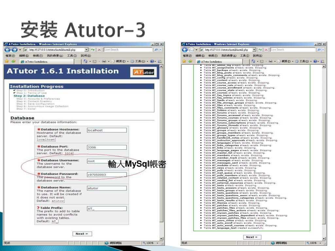Open 工具(T) menu in left window

[x=72, y=56]
